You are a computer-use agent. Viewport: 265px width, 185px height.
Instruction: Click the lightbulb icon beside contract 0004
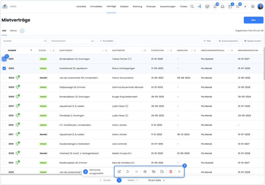[x=18, y=78]
